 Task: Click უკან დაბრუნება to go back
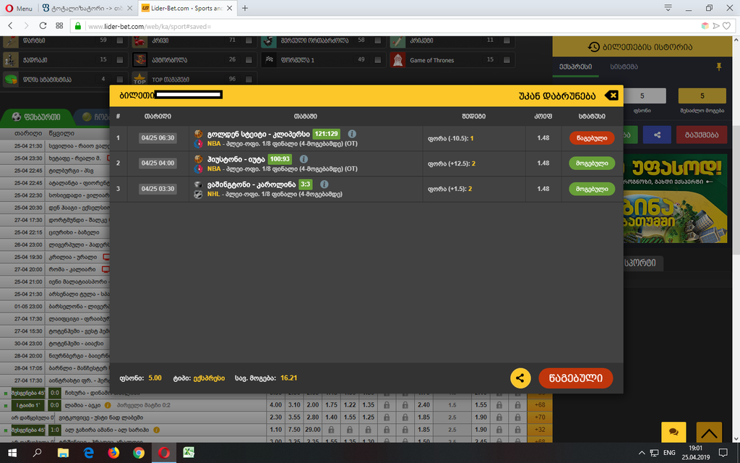557,96
